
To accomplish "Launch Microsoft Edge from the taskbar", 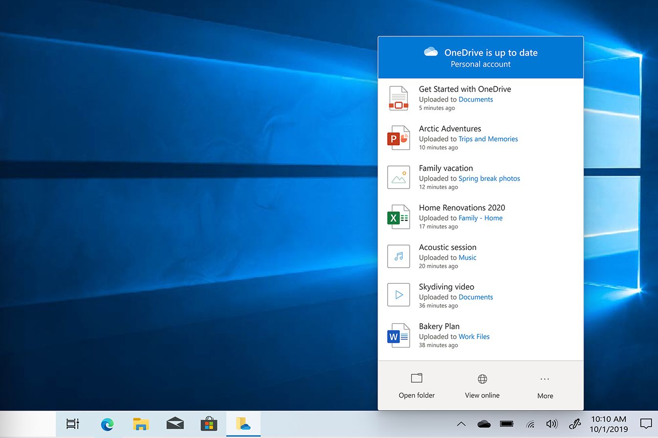I will 107,423.
